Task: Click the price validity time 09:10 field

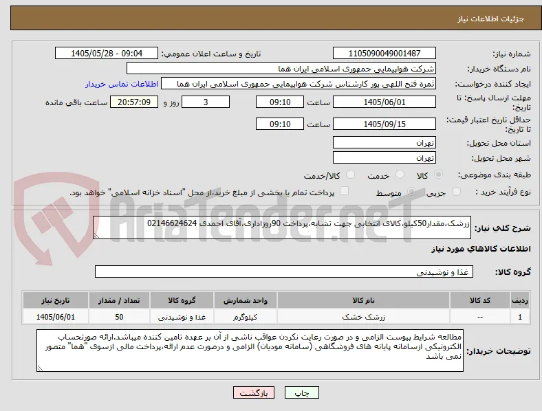Action: tap(280, 124)
